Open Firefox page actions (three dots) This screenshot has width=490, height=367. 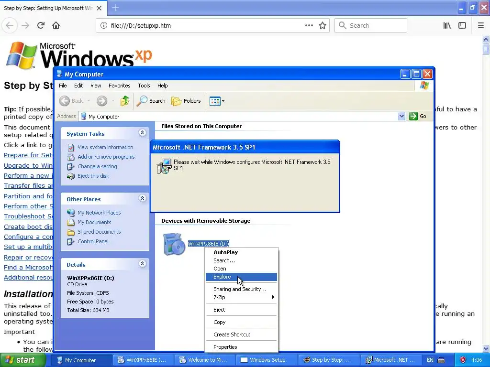click(x=309, y=26)
